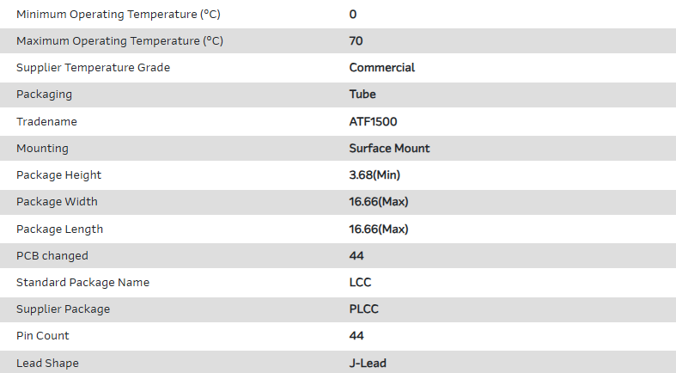Select the 3.68(Min) height value

(375, 175)
